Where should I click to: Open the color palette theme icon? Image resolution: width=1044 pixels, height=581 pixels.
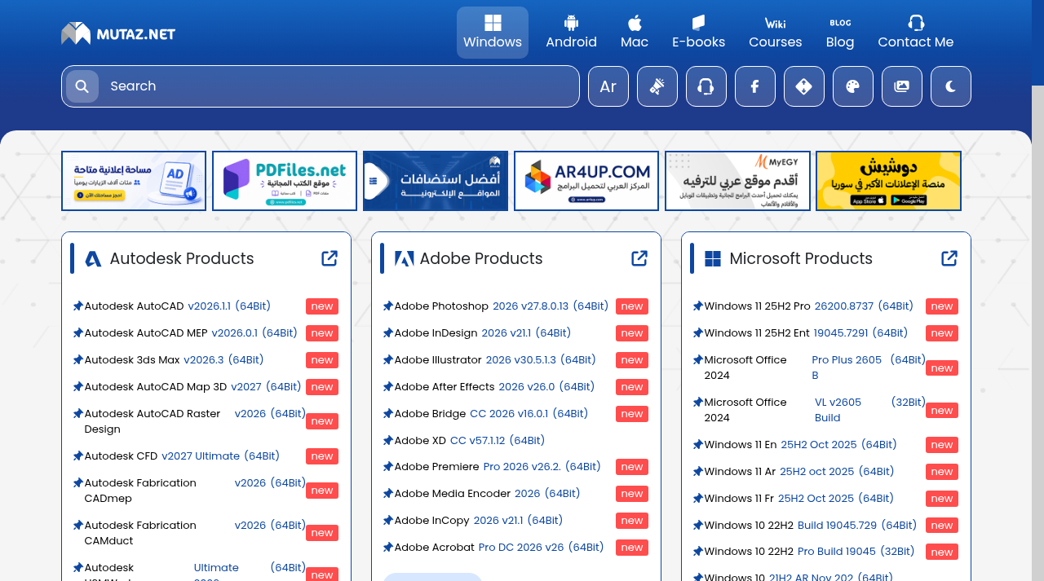click(853, 86)
